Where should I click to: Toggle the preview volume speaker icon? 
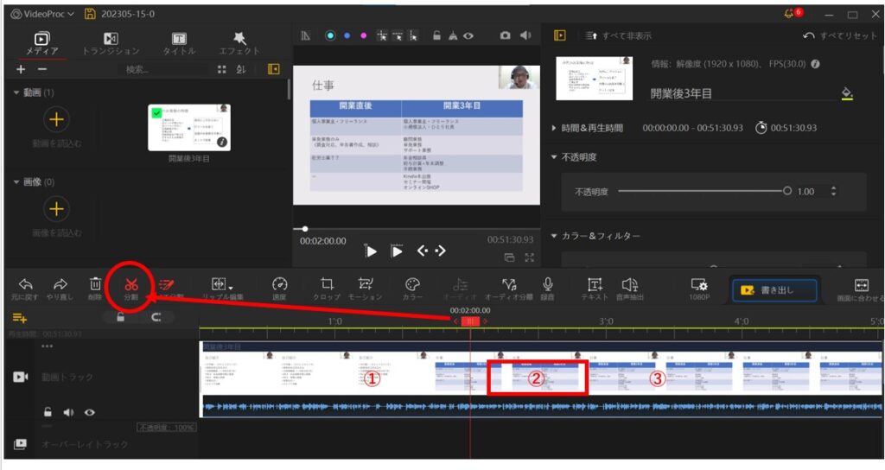coord(525,35)
